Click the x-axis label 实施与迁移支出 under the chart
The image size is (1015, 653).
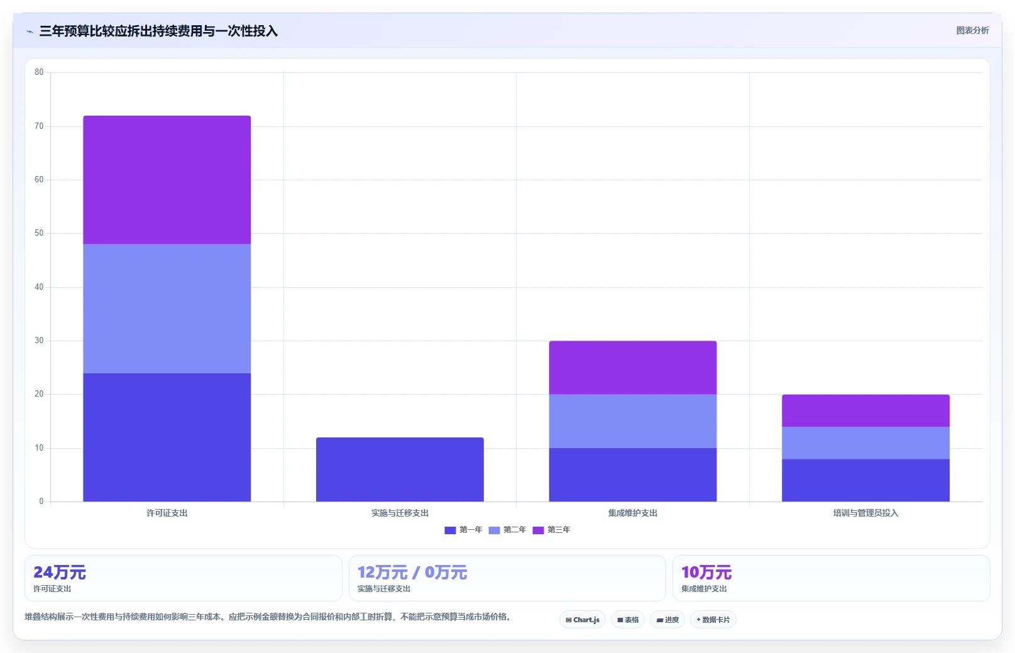point(400,513)
